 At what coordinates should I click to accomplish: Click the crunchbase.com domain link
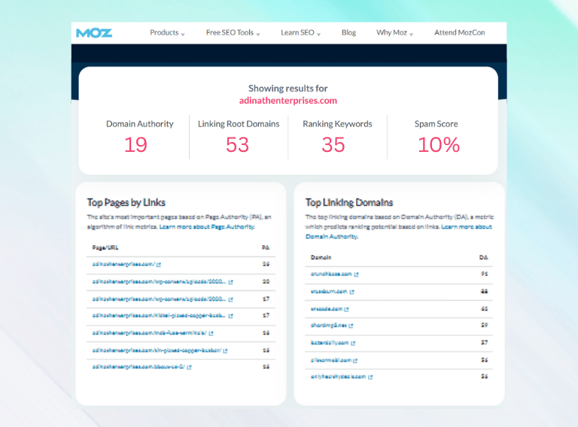[x=331, y=274]
